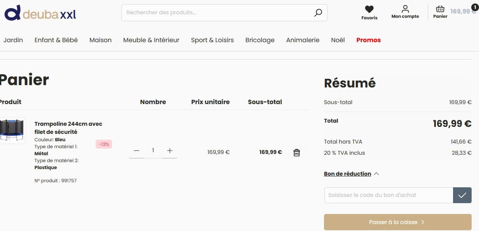
Task: Open the Noël category
Action: point(338,40)
